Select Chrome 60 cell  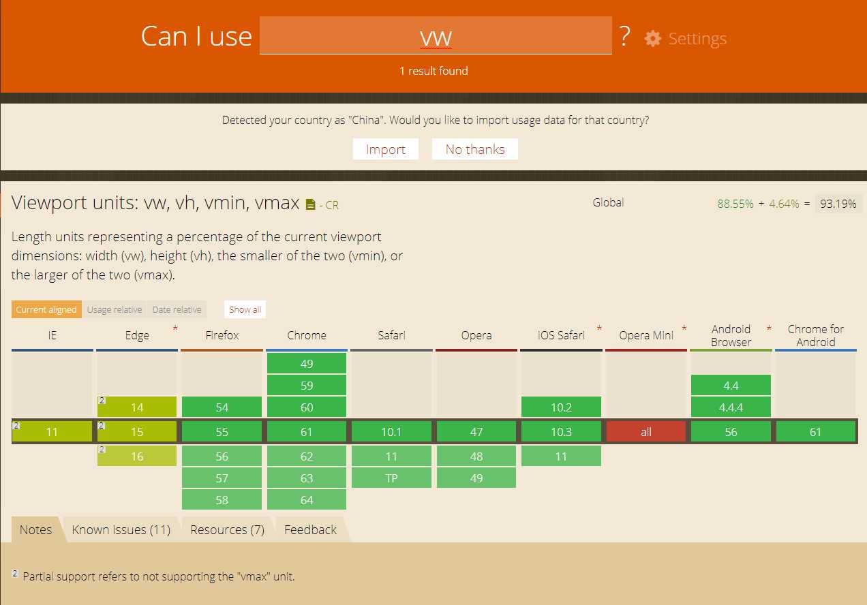coord(307,407)
